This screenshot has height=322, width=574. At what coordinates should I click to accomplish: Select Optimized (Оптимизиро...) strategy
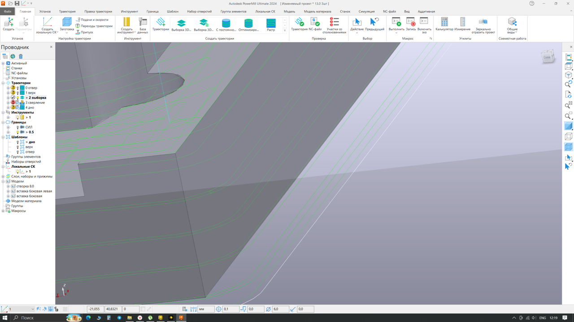coord(248,25)
